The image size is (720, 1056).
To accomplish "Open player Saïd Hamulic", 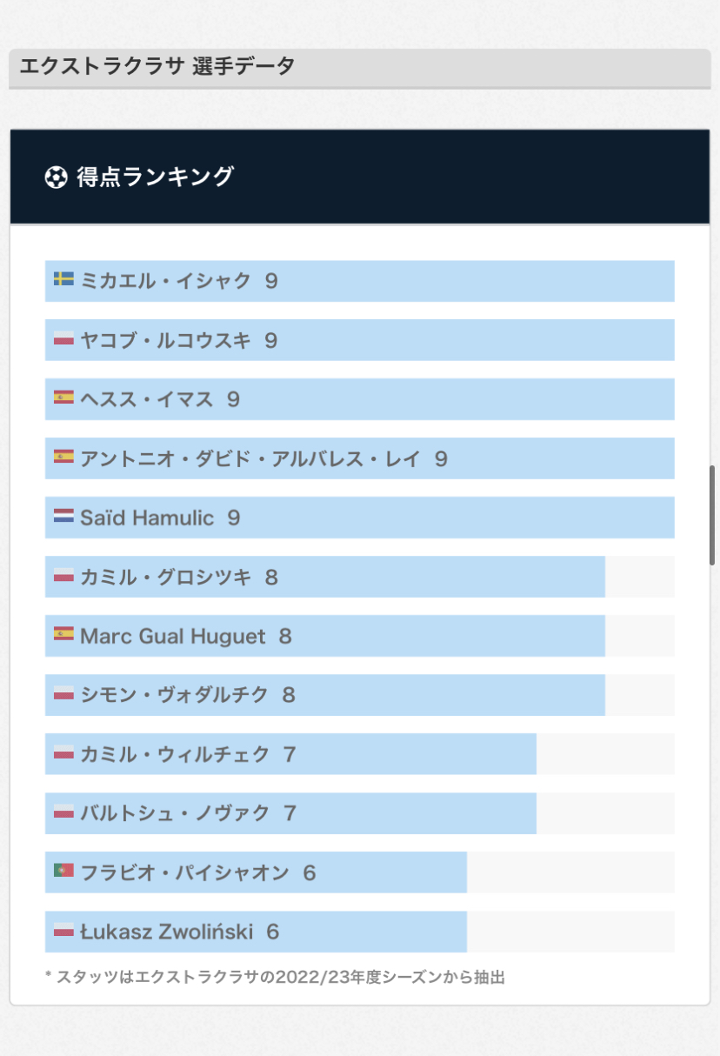I will 146,518.
